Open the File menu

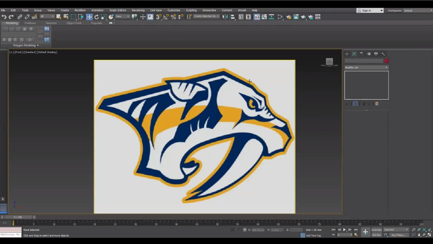pos(3,10)
